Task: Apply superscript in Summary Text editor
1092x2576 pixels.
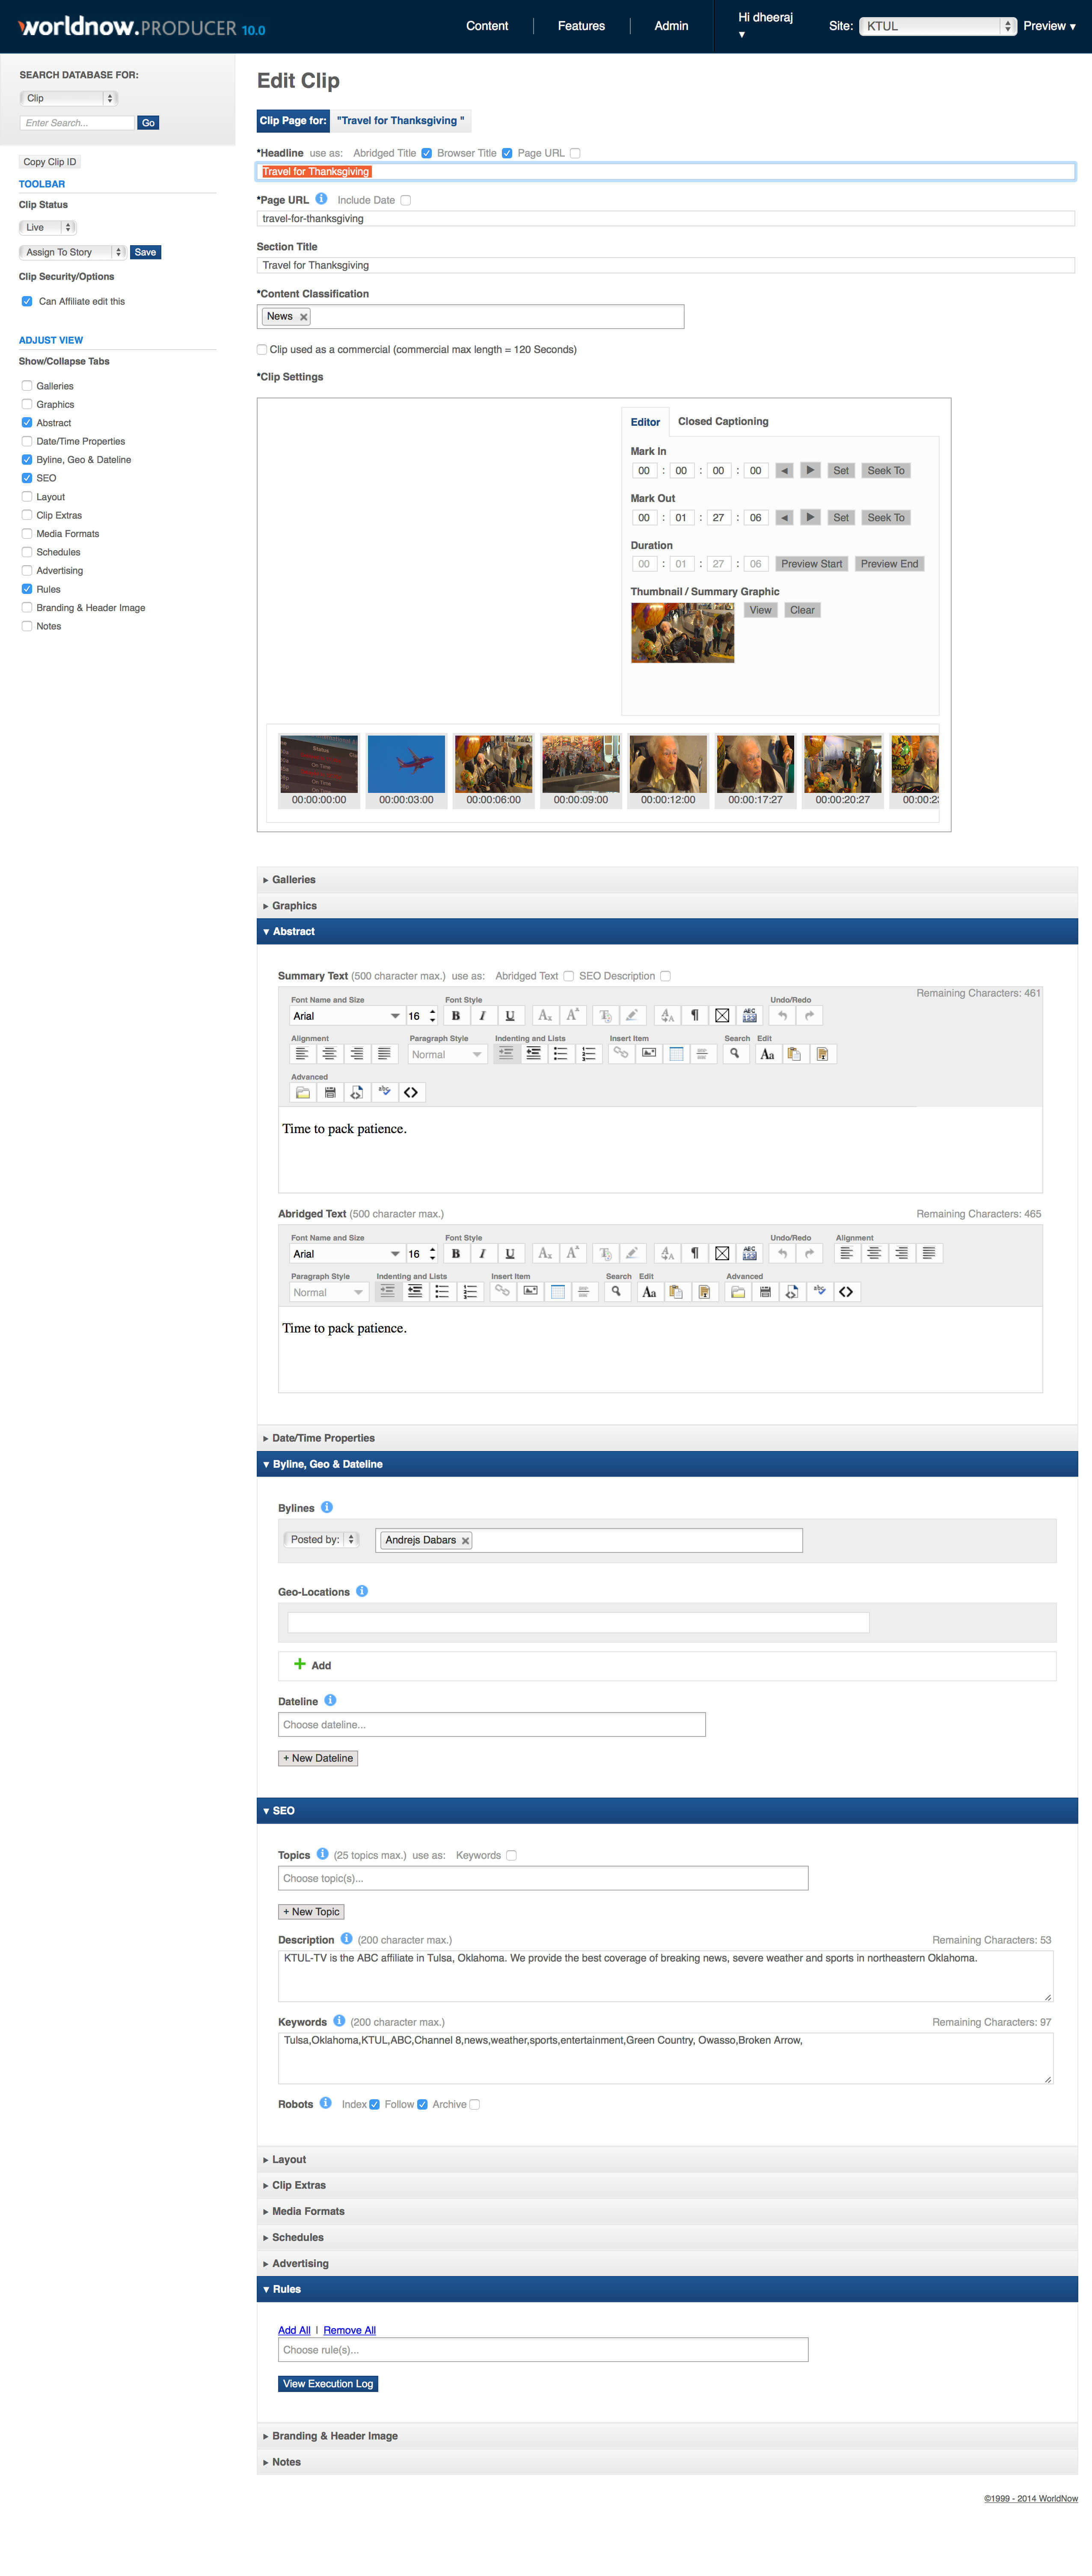Action: pyautogui.click(x=572, y=1015)
